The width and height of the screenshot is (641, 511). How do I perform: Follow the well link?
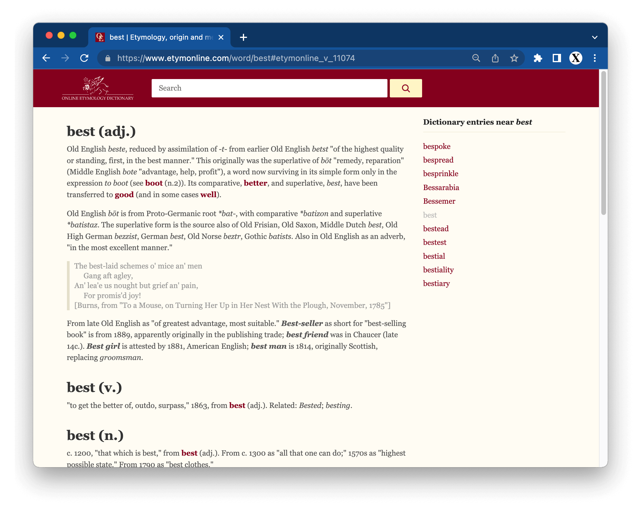tap(209, 195)
